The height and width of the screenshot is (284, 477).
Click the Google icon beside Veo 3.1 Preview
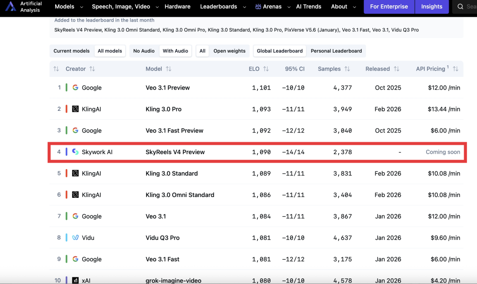76,88
